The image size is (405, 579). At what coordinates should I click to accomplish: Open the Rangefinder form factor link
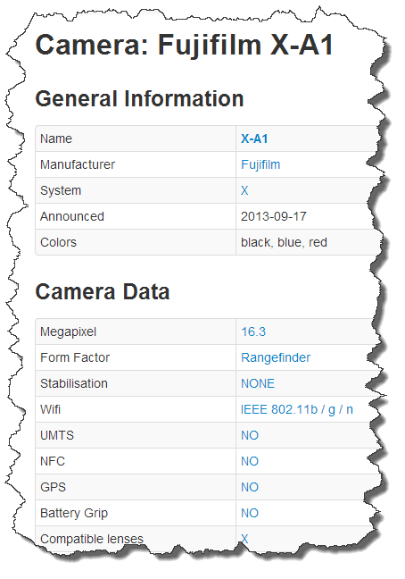pos(276,357)
